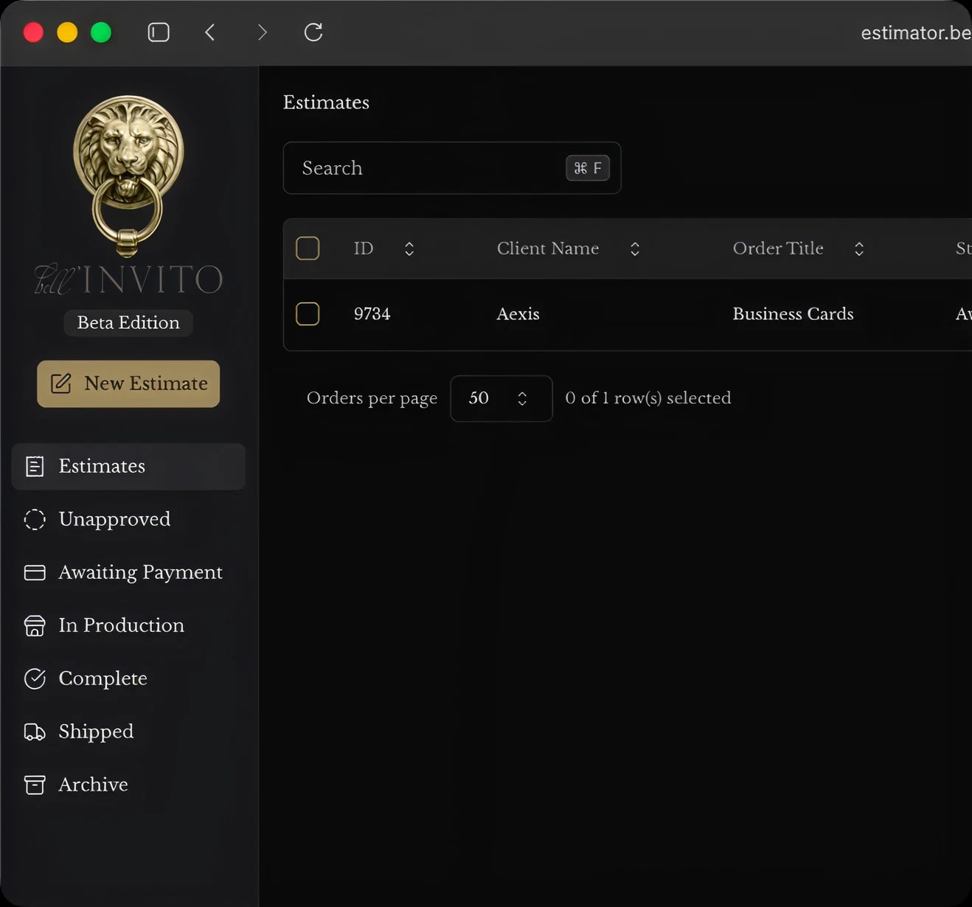Open the Aexis Business Cards order row
The height and width of the screenshot is (907, 972).
click(792, 314)
